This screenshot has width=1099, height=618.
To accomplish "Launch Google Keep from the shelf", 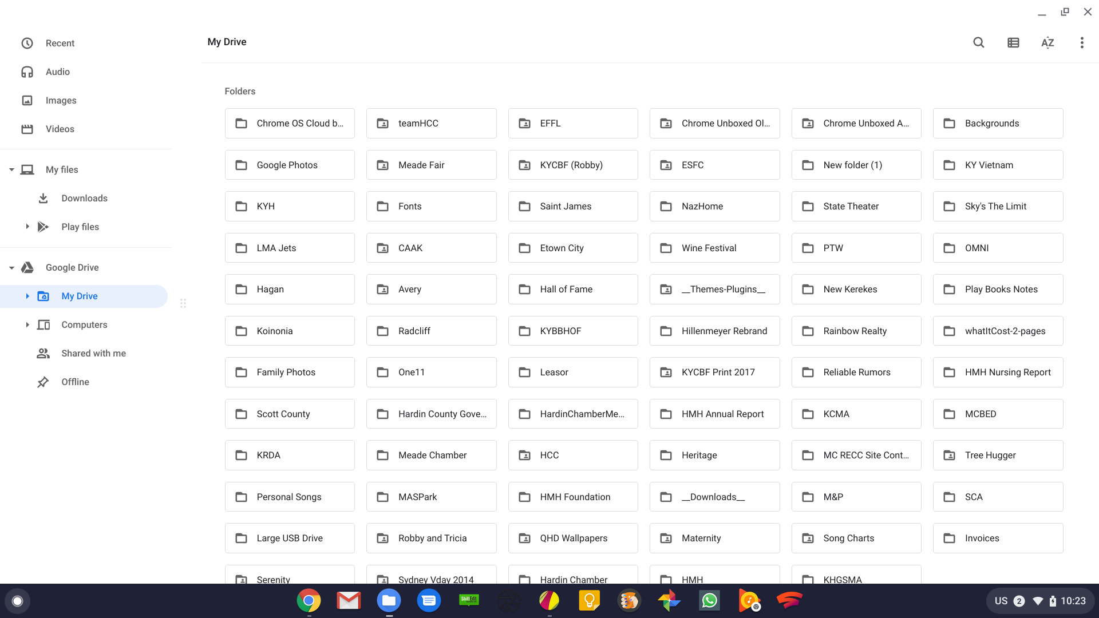I will click(x=589, y=600).
